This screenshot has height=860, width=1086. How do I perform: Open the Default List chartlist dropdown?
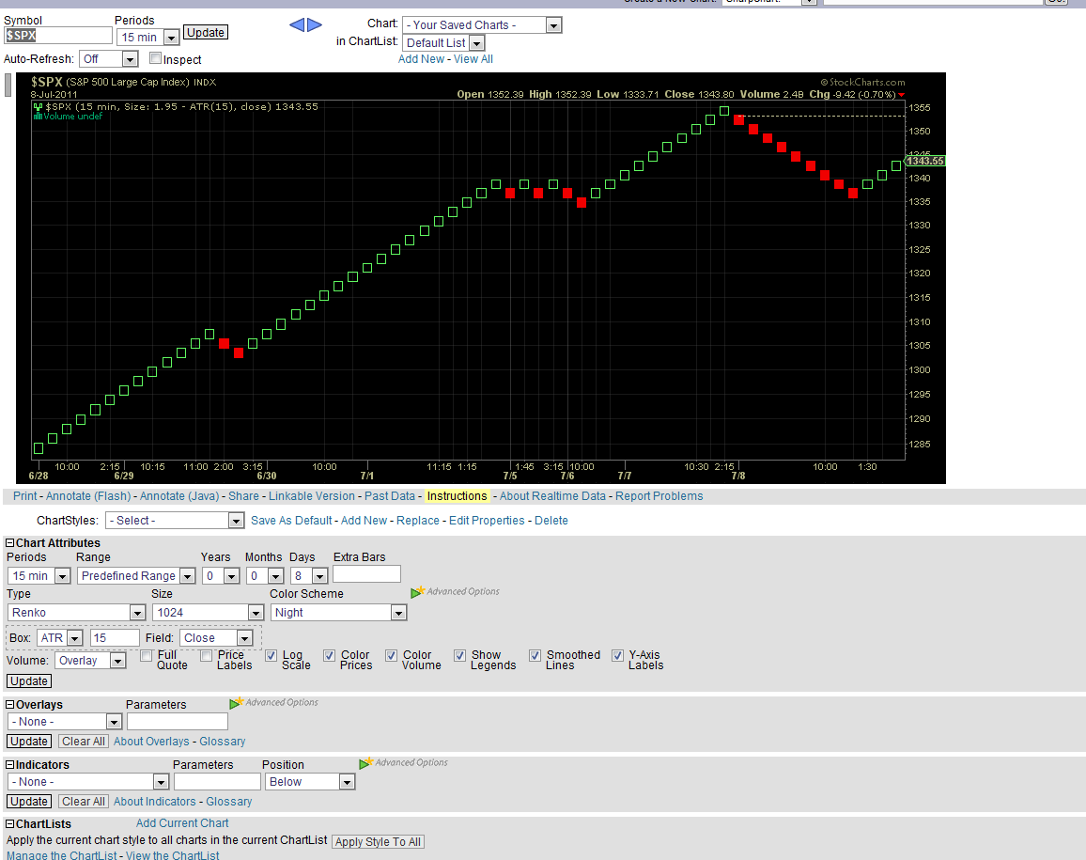(x=443, y=43)
